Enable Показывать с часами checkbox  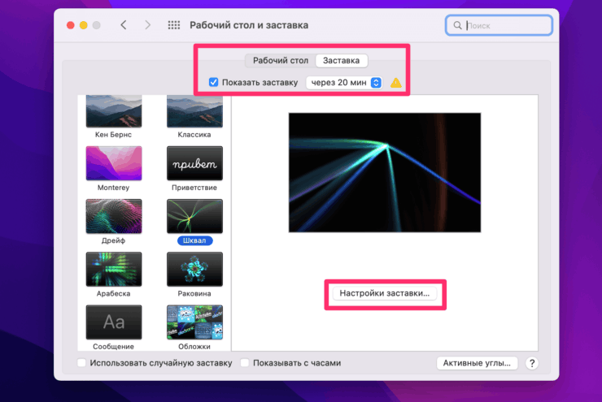[x=245, y=363]
